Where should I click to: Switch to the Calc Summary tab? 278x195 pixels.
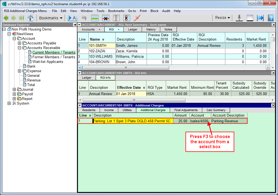click(x=216, y=110)
